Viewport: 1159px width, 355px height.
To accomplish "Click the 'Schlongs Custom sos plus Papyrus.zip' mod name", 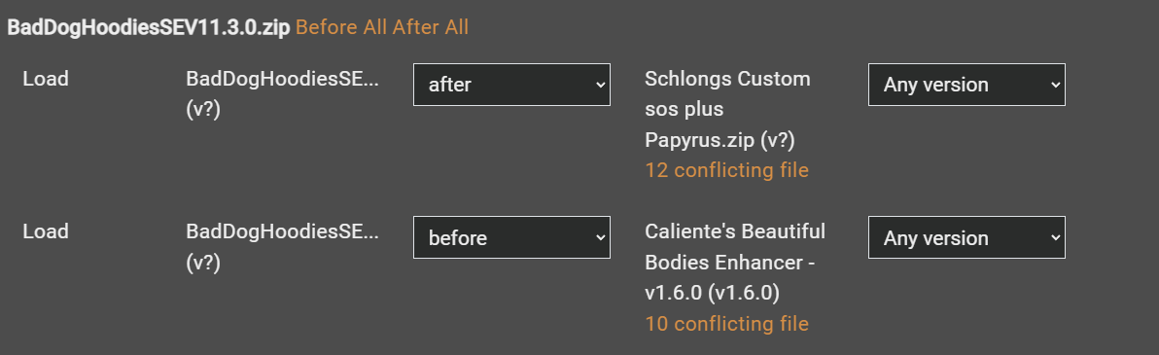I will point(727,109).
